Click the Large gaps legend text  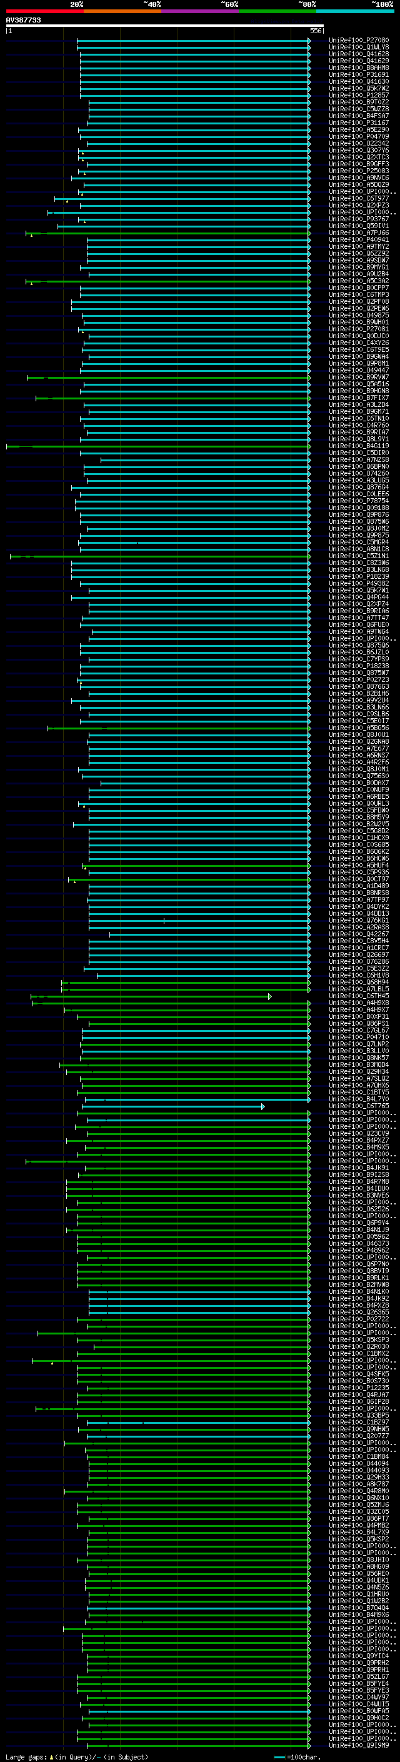[x=77, y=1756]
